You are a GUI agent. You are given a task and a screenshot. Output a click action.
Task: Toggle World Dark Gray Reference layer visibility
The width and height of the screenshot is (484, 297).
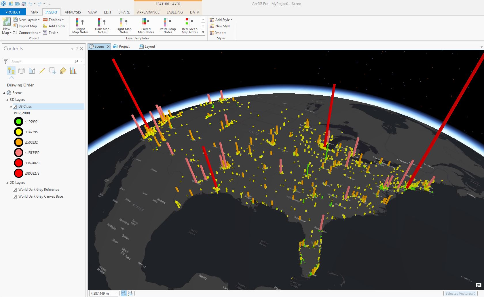15,190
